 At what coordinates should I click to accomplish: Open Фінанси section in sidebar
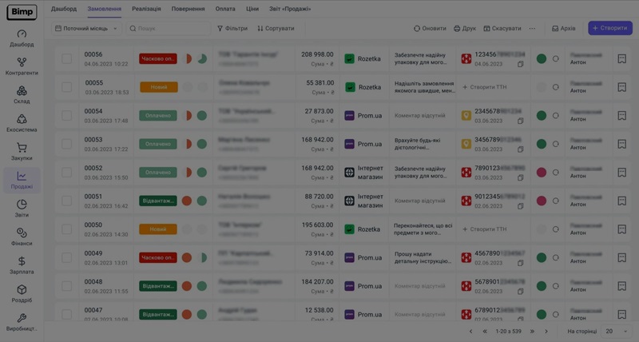click(x=22, y=237)
